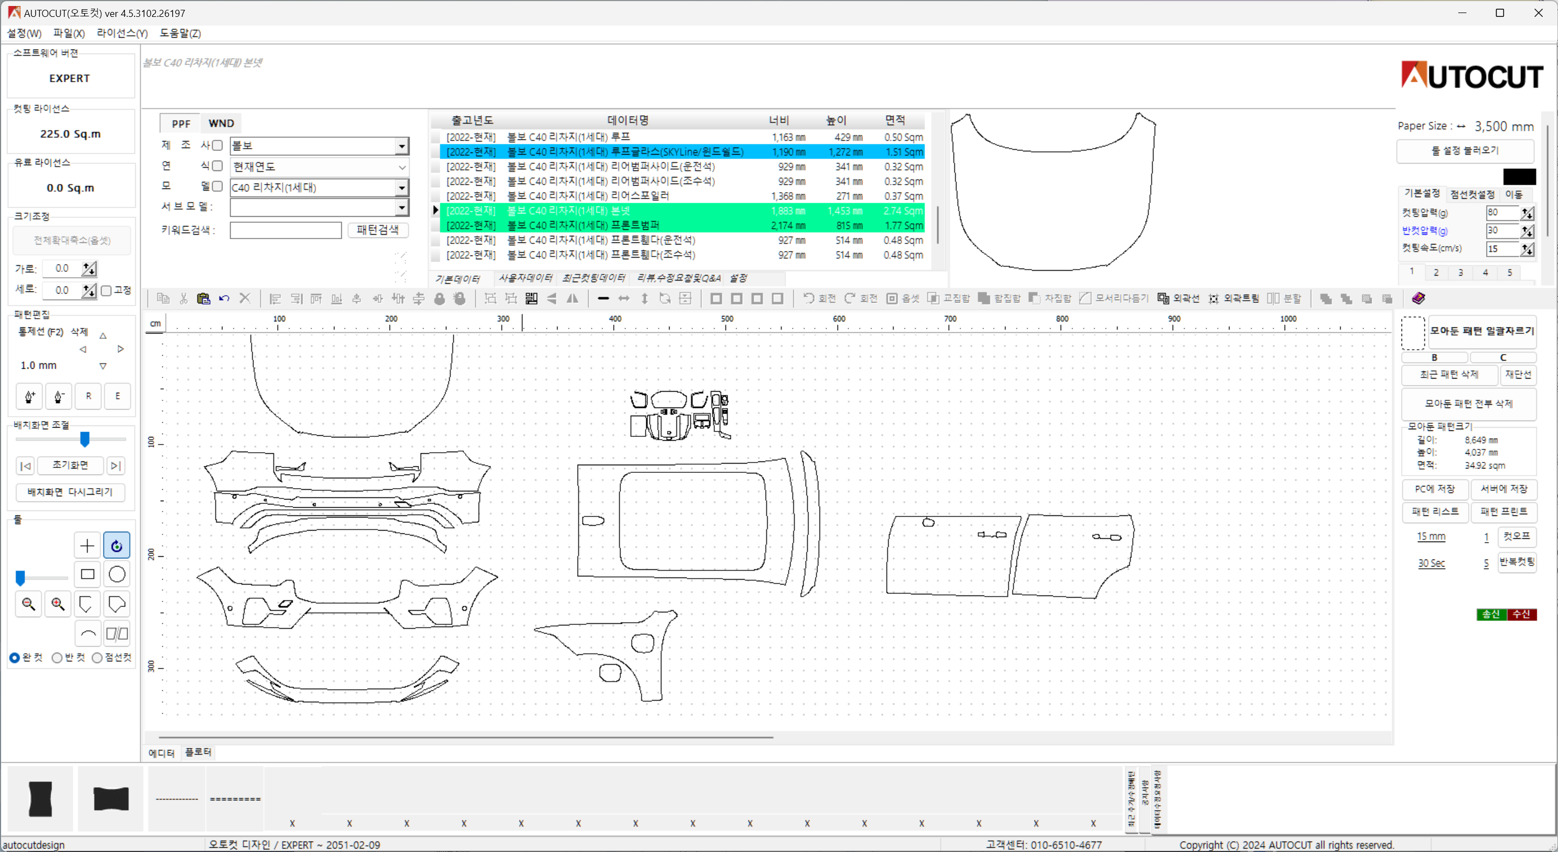Screen dimensions: 1558x852
Task: Click the X delete icon in toolbar
Action: [245, 298]
